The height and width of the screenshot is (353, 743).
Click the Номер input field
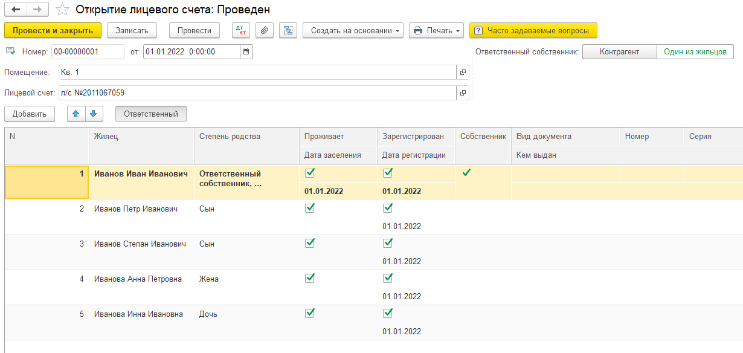click(x=88, y=52)
